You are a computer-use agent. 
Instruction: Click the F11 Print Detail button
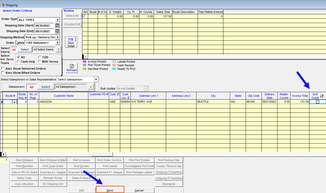tap(71, 42)
